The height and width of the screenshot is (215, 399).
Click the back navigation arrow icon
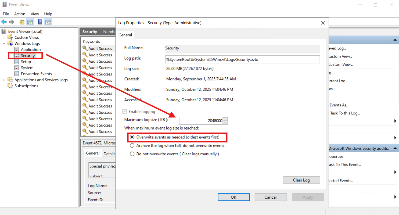4,22
